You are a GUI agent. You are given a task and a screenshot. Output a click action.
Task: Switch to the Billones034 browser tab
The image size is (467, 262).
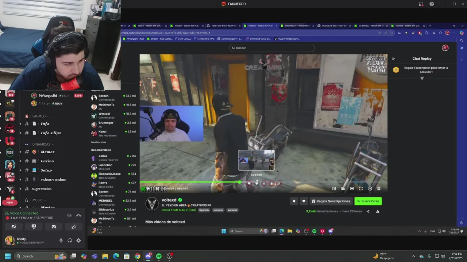point(297,26)
